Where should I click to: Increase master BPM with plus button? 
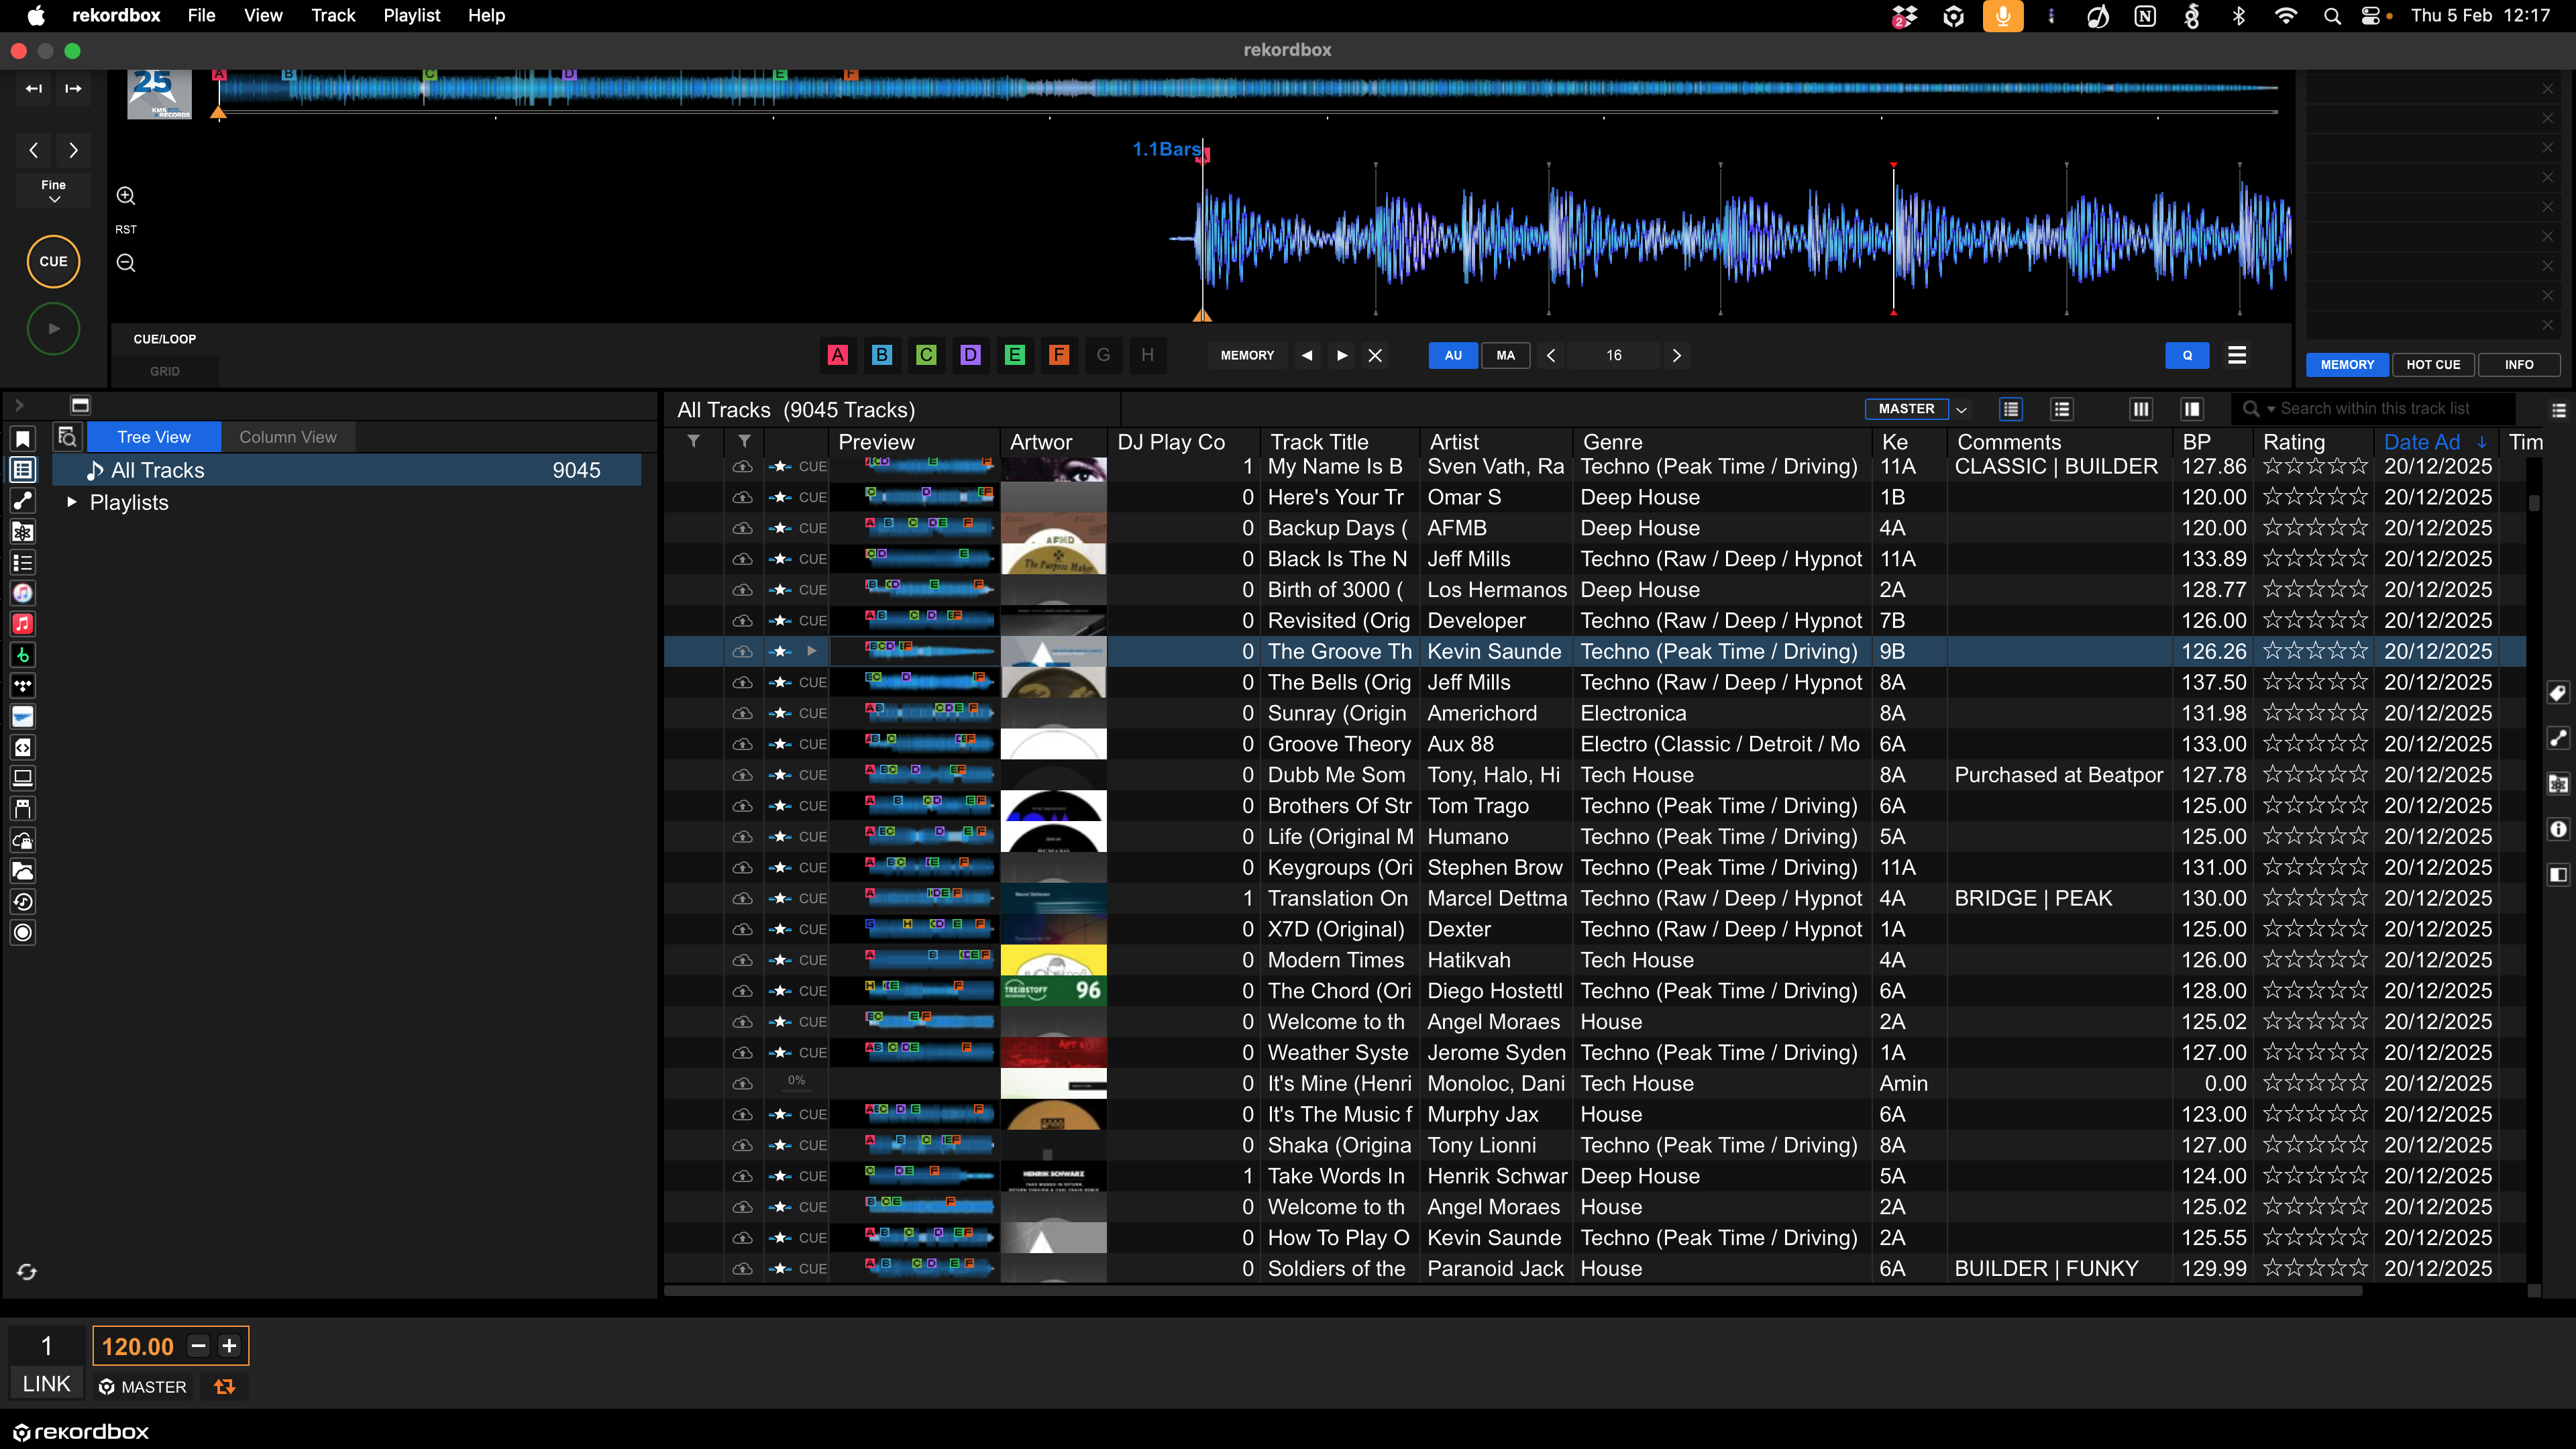(229, 1346)
